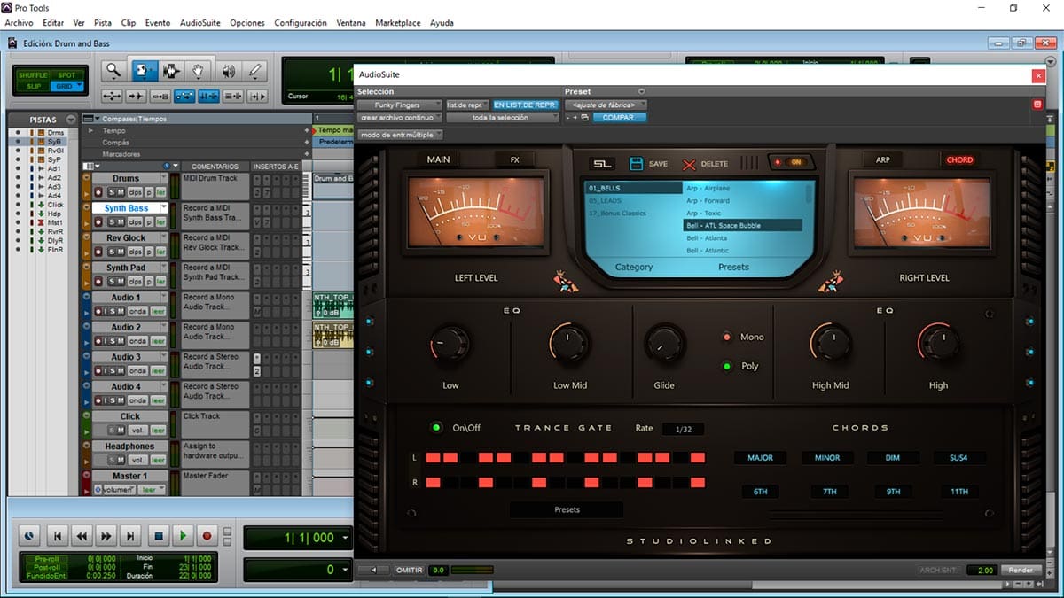Click the Rewind transport button
Viewport: 1064px width, 598px height.
[x=82, y=535]
